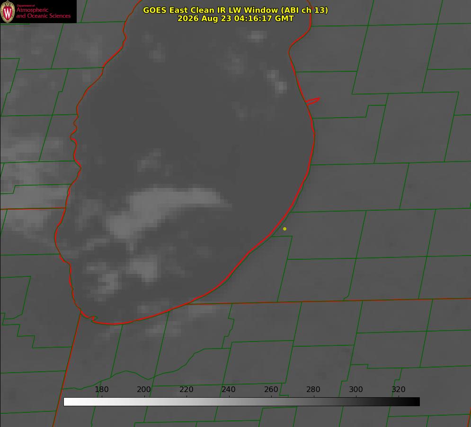Click the small "Department of" text
Image resolution: width=471 pixels, height=427 pixels.
pos(26,5)
